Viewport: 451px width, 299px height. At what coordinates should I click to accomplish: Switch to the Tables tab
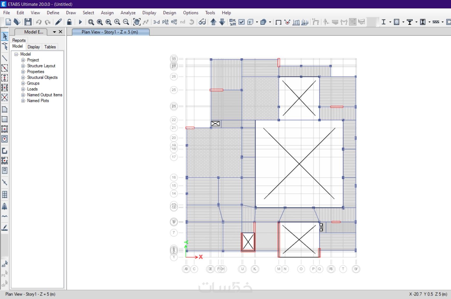tap(50, 47)
